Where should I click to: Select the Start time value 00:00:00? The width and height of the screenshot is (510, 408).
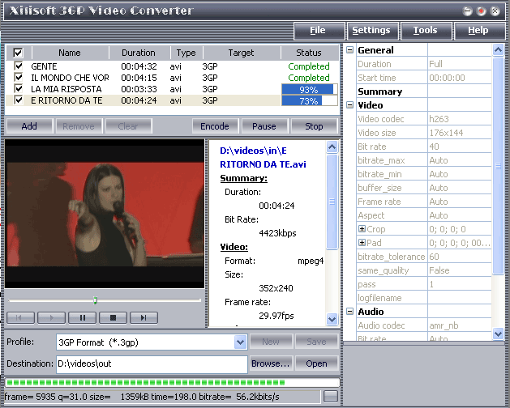pyautogui.click(x=448, y=78)
